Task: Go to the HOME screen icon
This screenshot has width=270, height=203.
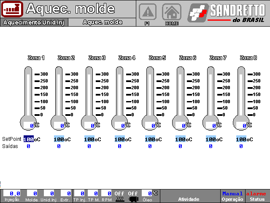Action: (x=171, y=11)
